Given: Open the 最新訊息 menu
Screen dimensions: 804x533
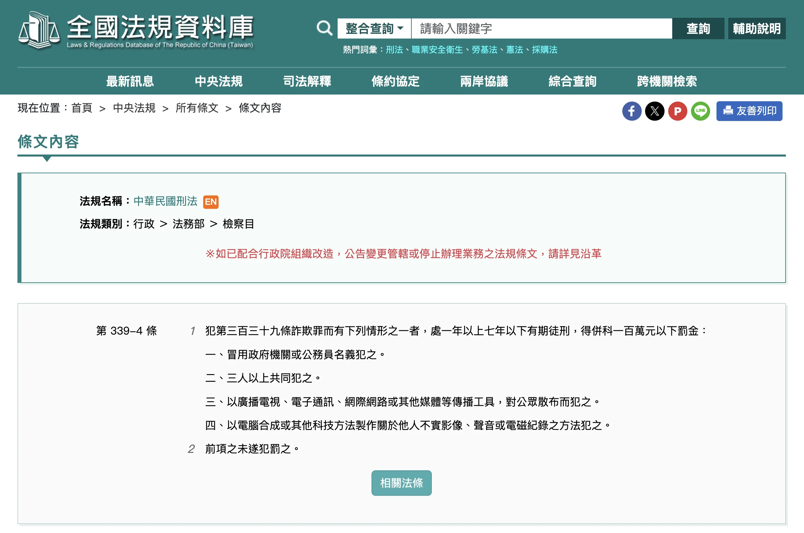Looking at the screenshot, I should tap(130, 81).
